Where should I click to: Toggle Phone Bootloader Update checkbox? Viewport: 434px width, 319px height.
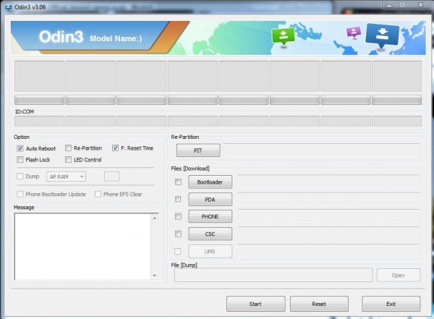[x=20, y=194]
